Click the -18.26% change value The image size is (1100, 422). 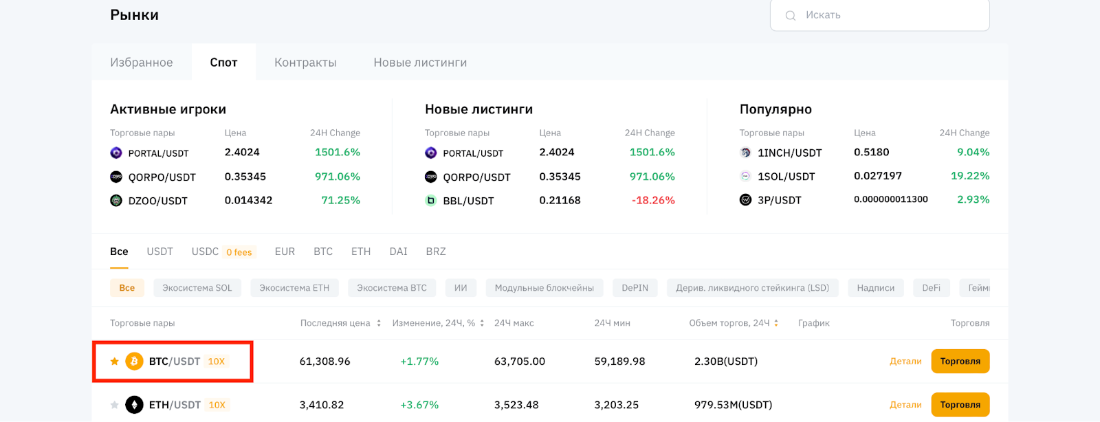click(x=653, y=200)
